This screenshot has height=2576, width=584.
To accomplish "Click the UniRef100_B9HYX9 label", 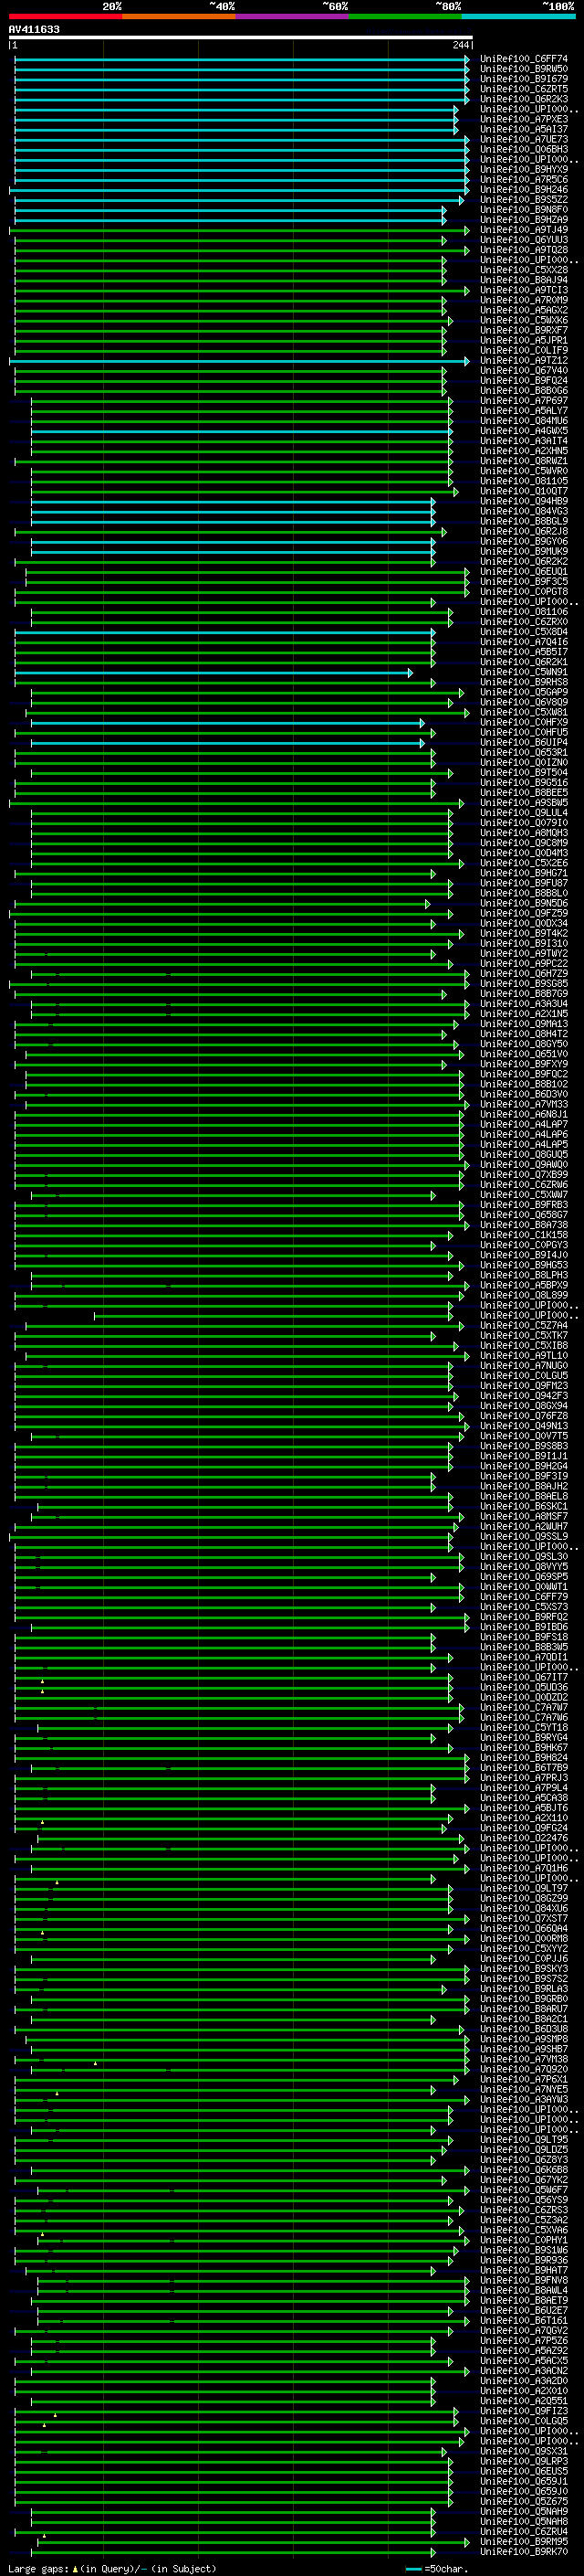I will point(524,169).
